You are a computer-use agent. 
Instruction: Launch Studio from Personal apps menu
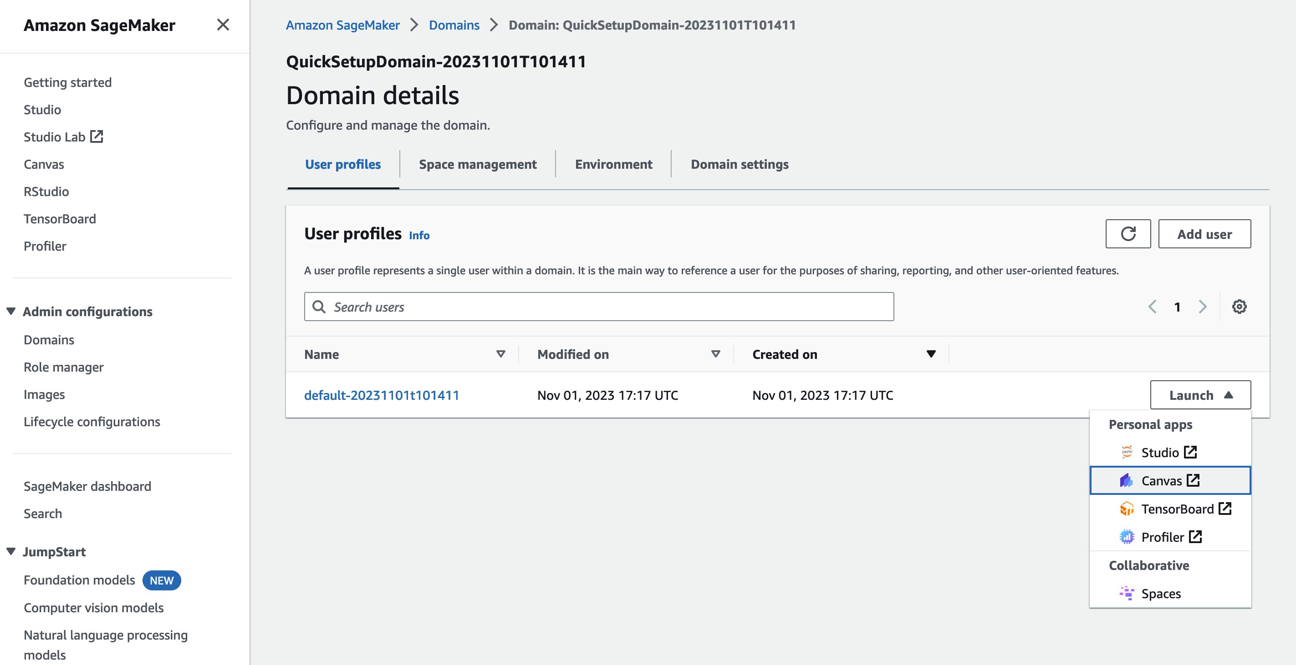pyautogui.click(x=1170, y=453)
